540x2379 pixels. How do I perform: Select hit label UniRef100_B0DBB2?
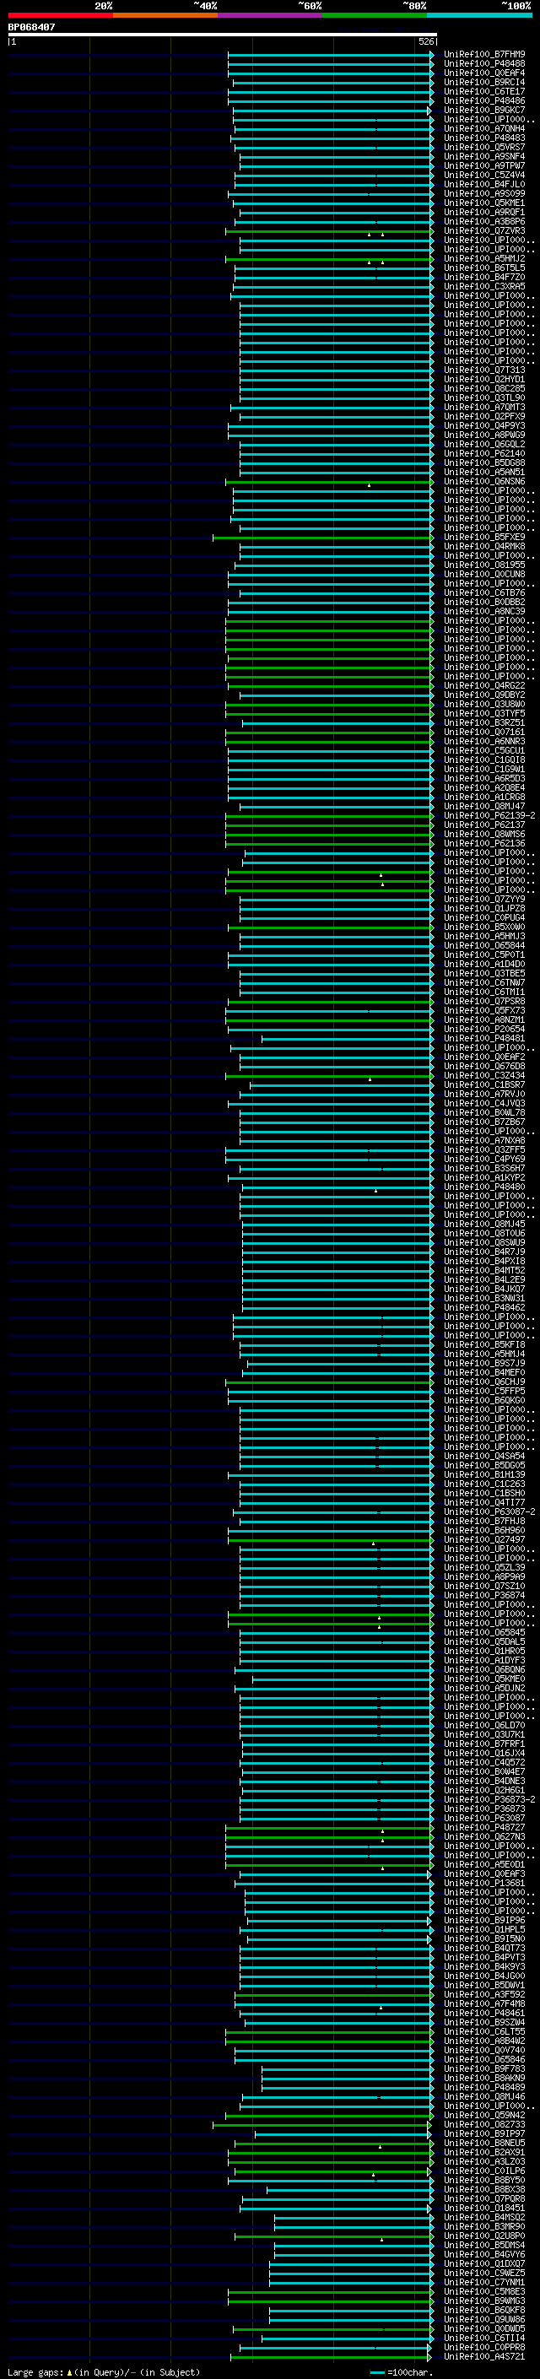[x=483, y=603]
